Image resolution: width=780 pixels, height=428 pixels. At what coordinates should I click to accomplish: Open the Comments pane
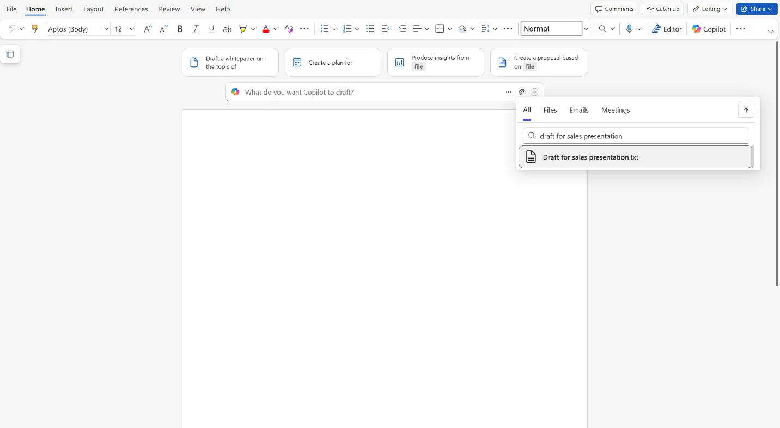(614, 9)
